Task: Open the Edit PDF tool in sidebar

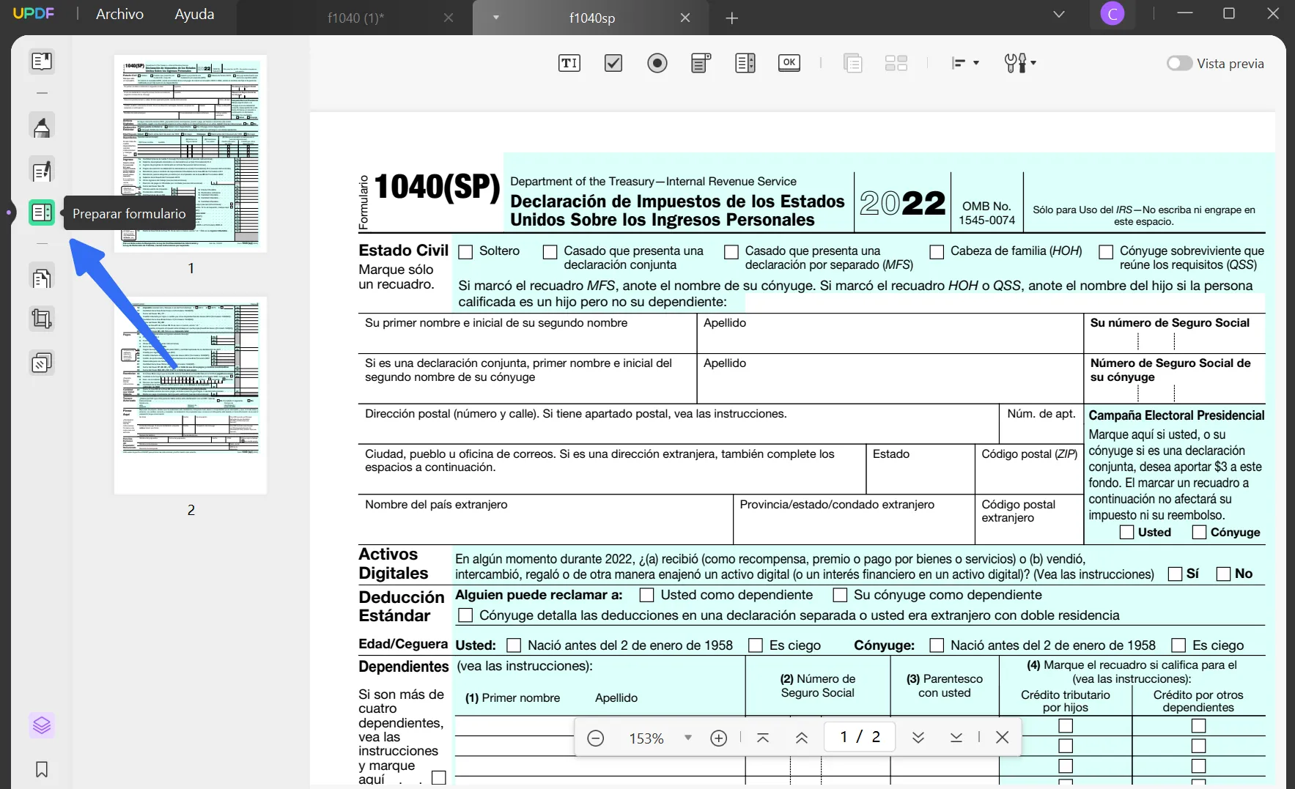Action: point(42,171)
